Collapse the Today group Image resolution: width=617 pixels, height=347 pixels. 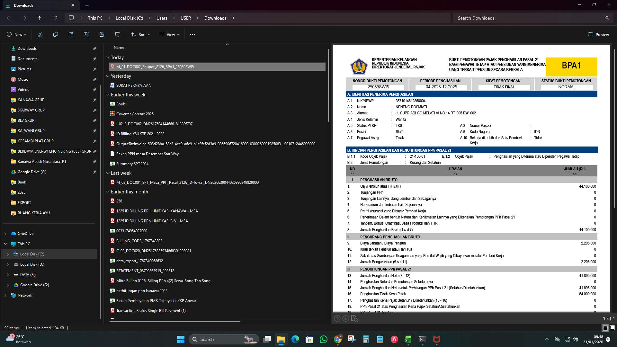point(108,58)
